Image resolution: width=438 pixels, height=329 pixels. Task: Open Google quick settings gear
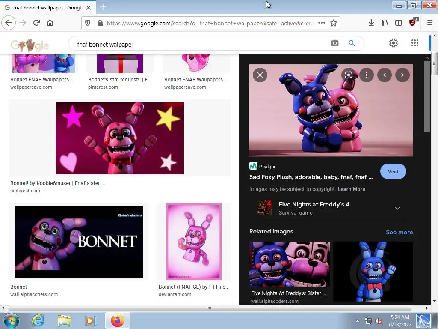(394, 43)
